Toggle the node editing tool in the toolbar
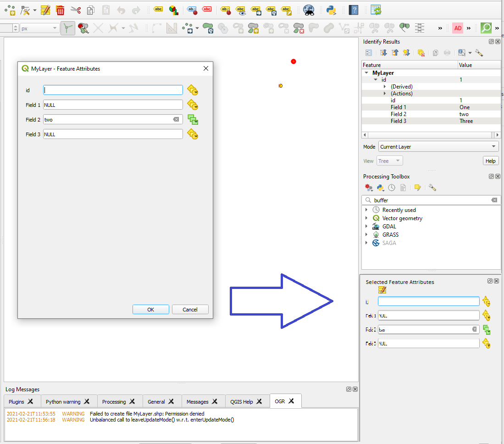 pyautogui.click(x=67, y=28)
